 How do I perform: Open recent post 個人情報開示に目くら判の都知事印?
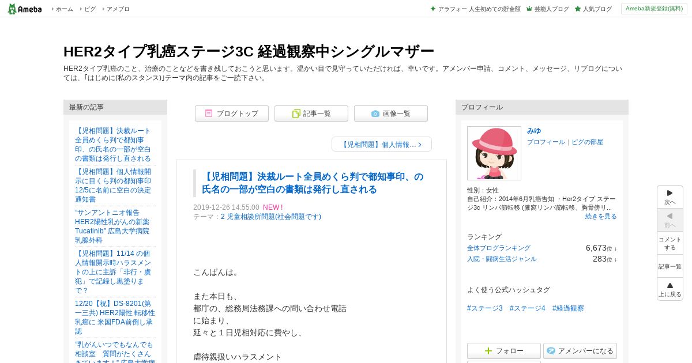(x=114, y=185)
